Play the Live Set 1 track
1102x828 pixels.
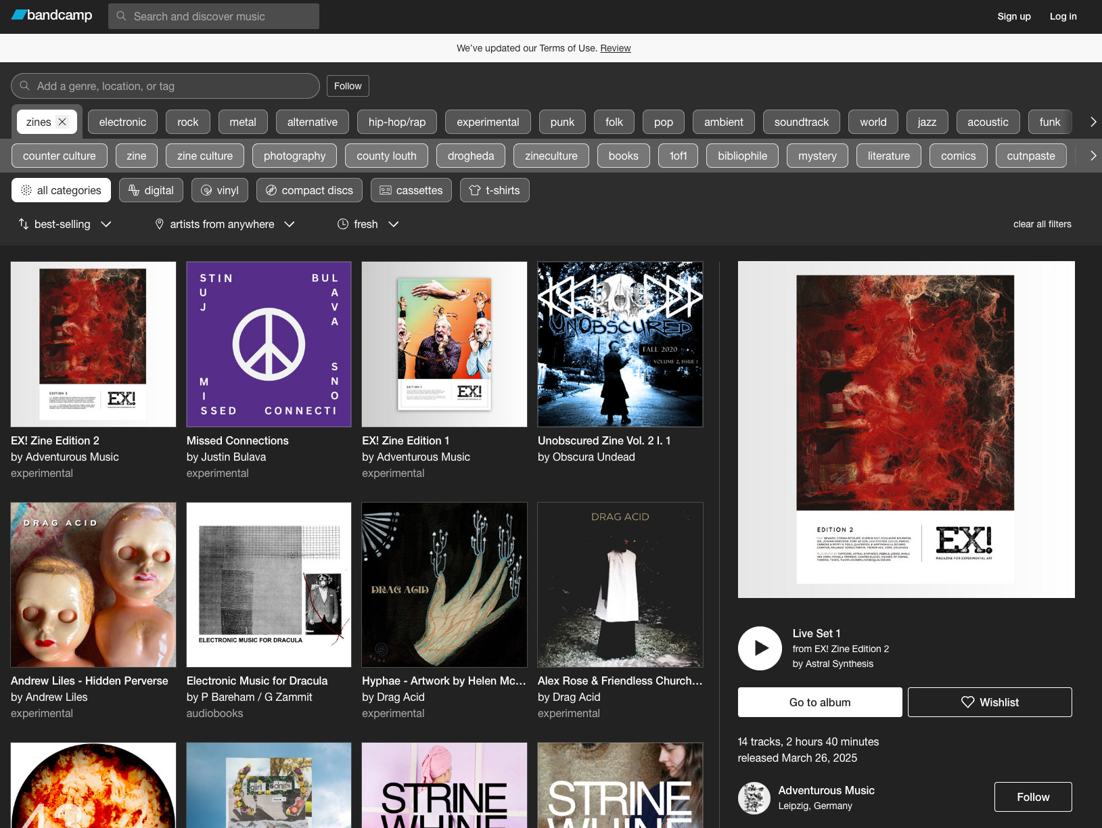pos(760,648)
